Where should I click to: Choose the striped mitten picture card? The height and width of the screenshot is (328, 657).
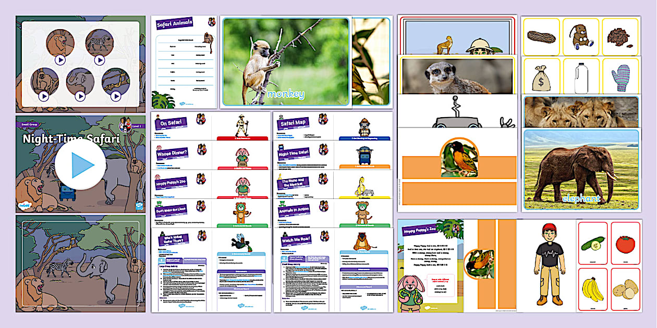pyautogui.click(x=619, y=76)
